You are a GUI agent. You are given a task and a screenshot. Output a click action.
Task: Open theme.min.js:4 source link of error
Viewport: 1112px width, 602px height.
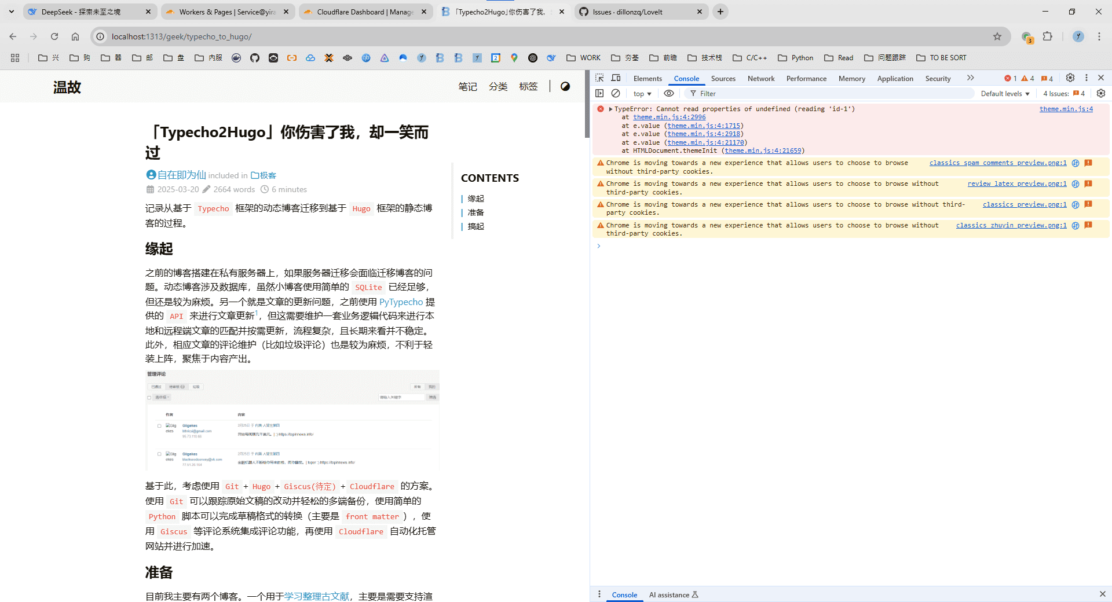1066,109
